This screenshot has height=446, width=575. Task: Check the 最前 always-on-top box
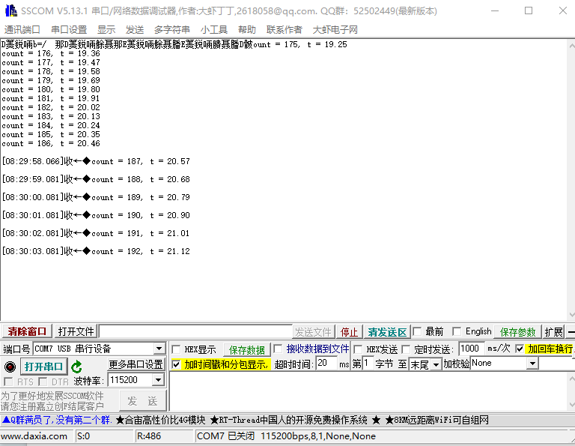[x=417, y=332]
